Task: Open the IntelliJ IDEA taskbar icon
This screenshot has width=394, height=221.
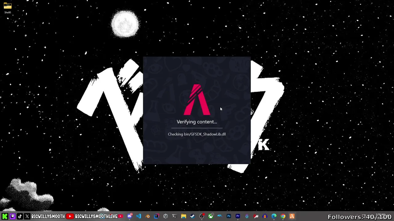Action: click(156, 216)
